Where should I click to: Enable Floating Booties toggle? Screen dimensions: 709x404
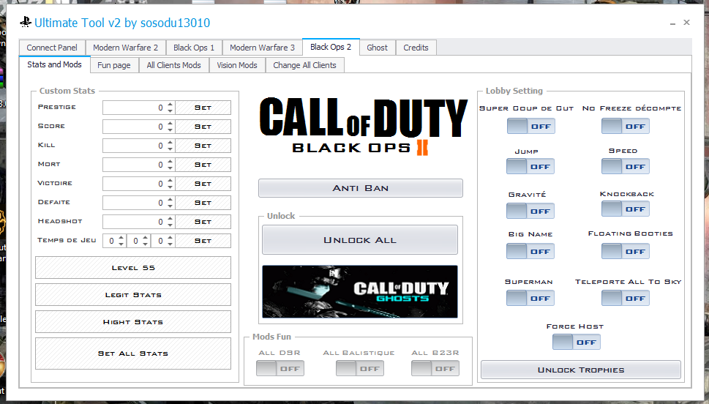(x=626, y=251)
